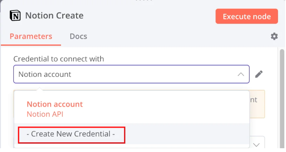
Task: Click the drag handle dots atop the panel
Action: [x=144, y=0]
